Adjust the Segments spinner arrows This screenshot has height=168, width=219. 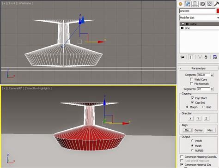coord(212,89)
